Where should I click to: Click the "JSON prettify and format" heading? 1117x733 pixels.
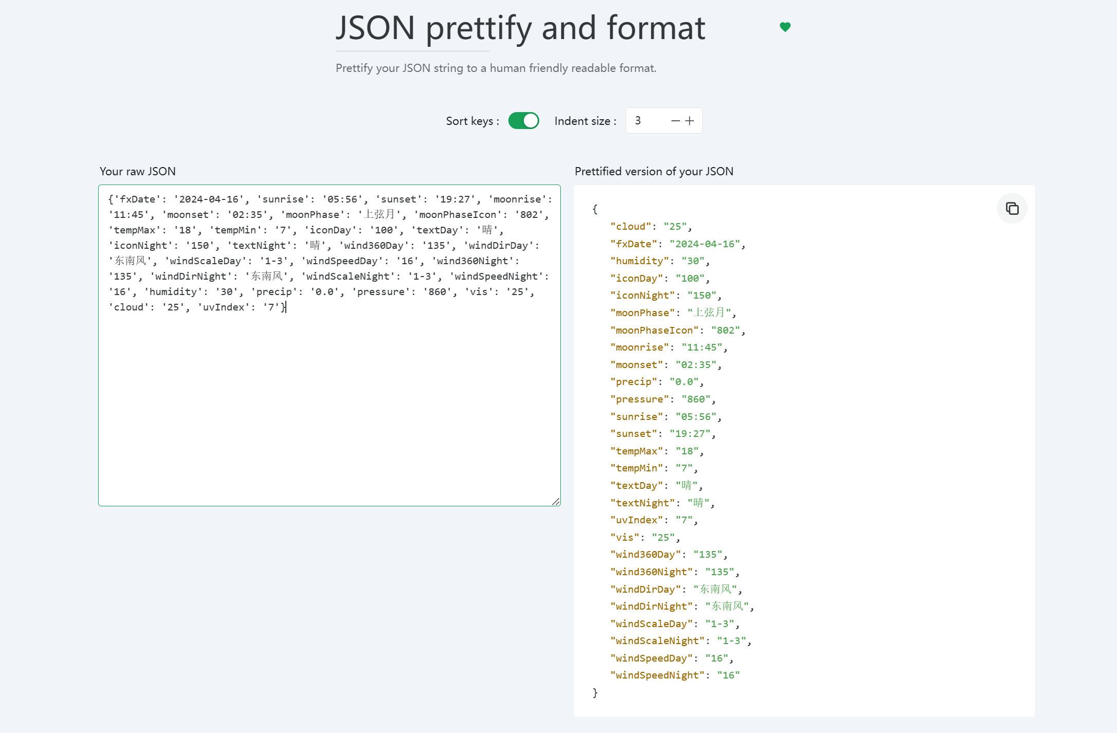(x=520, y=28)
